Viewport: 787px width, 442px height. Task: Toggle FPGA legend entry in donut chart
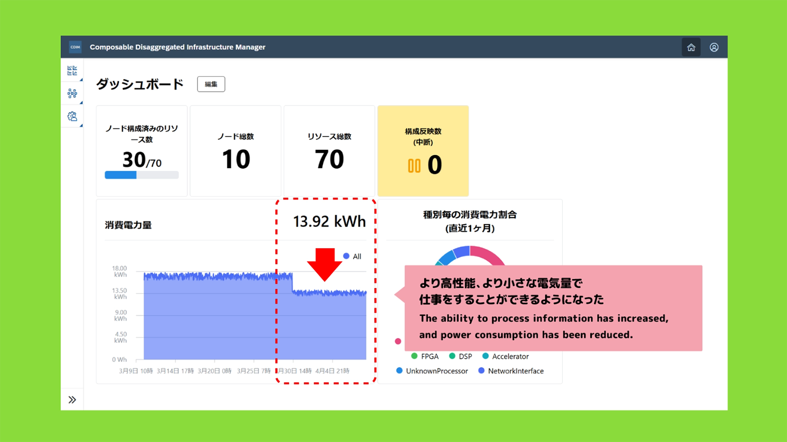425,357
